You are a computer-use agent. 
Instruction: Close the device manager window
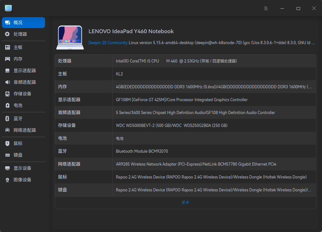(314, 8)
